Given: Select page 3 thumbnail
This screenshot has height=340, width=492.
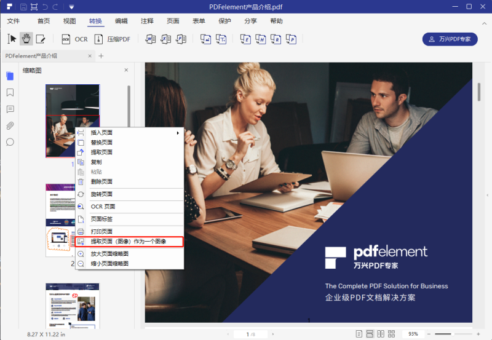Looking at the screenshot, I should (73, 306).
